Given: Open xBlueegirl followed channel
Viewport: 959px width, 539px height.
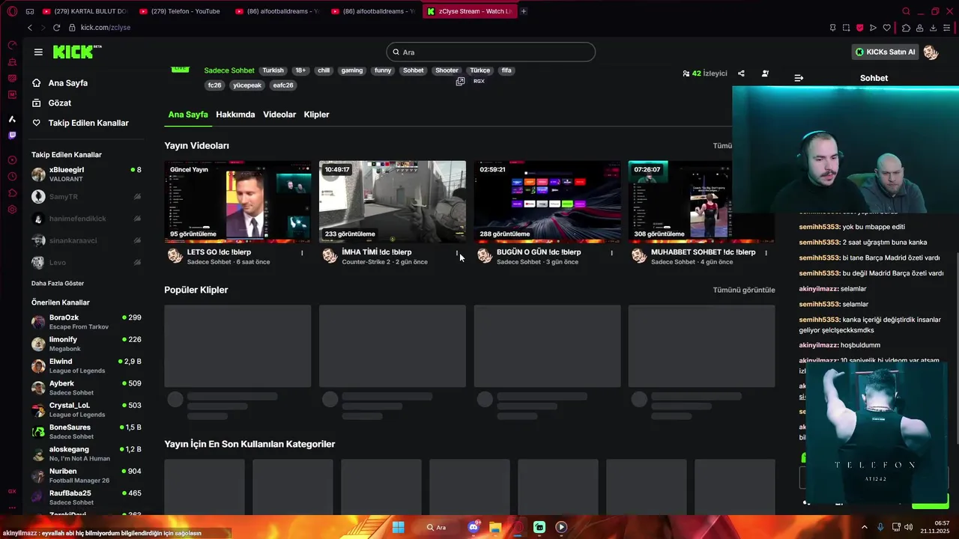Looking at the screenshot, I should pos(86,174).
